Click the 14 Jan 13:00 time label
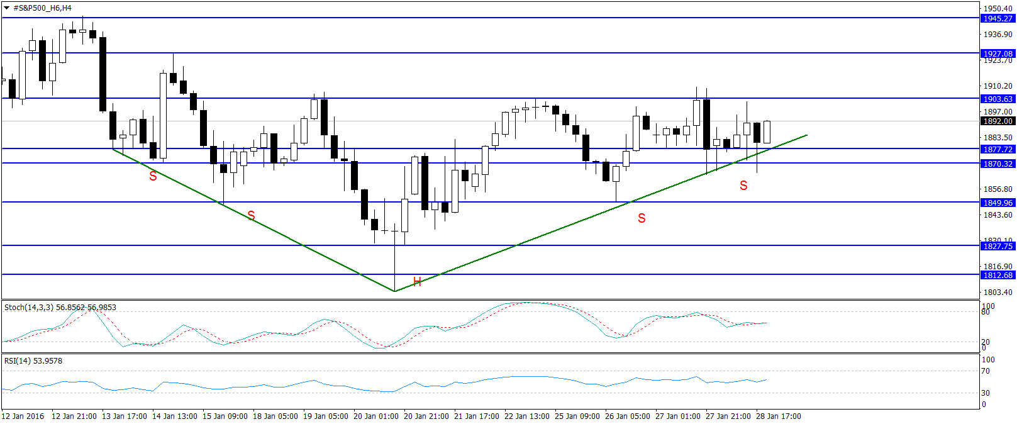The height and width of the screenshot is (424, 1017). coord(175,416)
